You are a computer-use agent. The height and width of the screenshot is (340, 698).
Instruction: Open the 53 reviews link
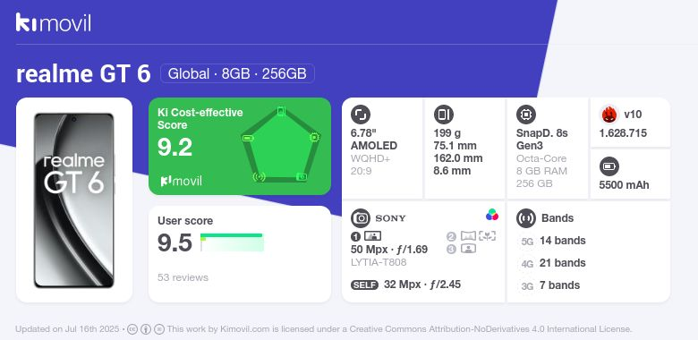coord(183,277)
